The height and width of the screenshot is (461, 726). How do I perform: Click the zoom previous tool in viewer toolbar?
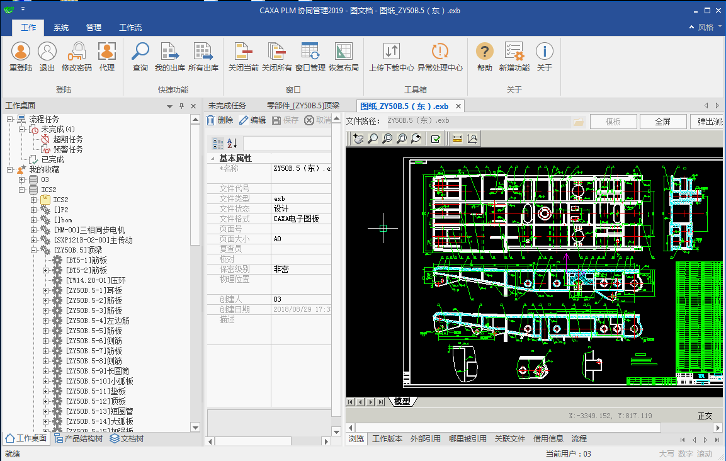pyautogui.click(x=416, y=139)
